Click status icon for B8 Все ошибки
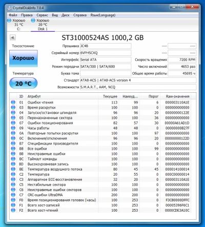The width and height of the screenshot is (205, 227). pos(13,149)
